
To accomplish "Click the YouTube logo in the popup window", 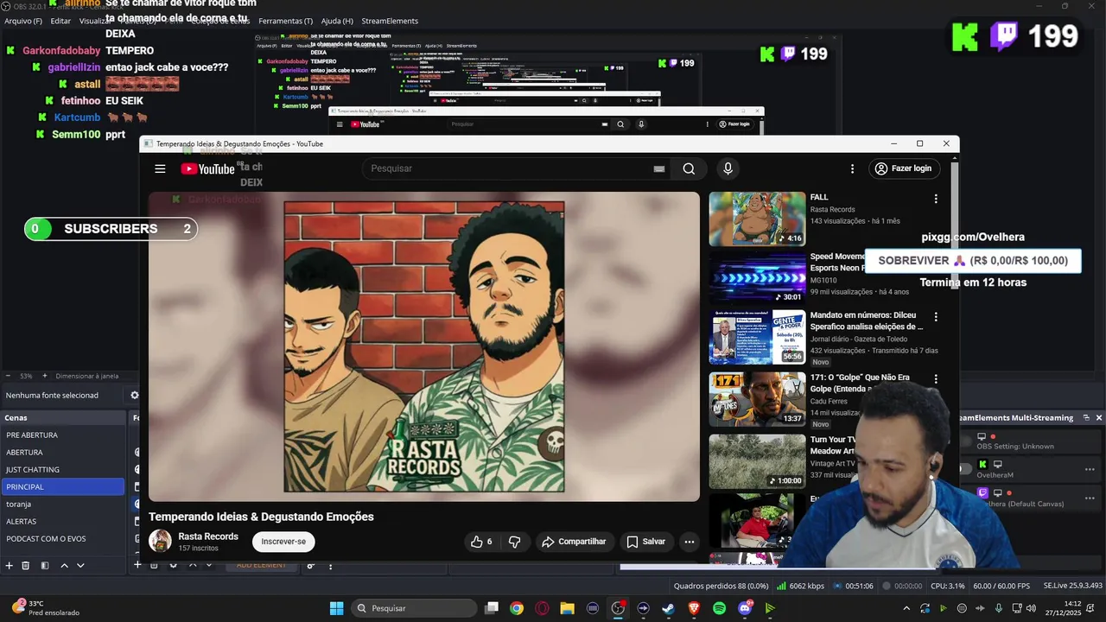I will click(x=207, y=169).
